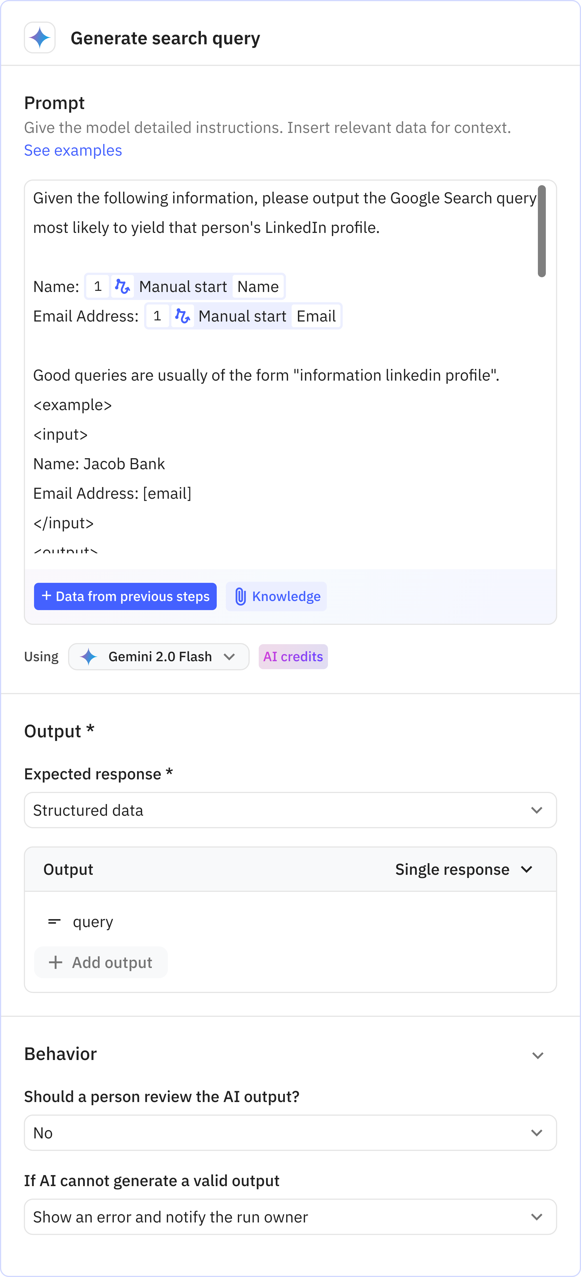
Task: Click the text-type icon beside the query output
Action: click(54, 921)
